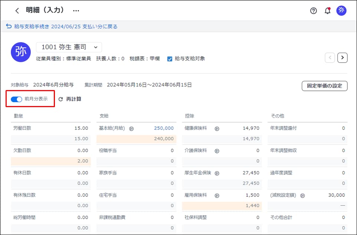The height and width of the screenshot is (235, 357).
Task: Click 従業員種別：標準従業員 text
Action: coord(63,59)
